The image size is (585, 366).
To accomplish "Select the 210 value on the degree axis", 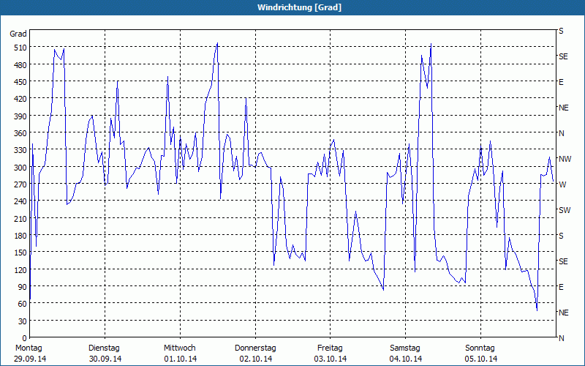I will [x=20, y=218].
